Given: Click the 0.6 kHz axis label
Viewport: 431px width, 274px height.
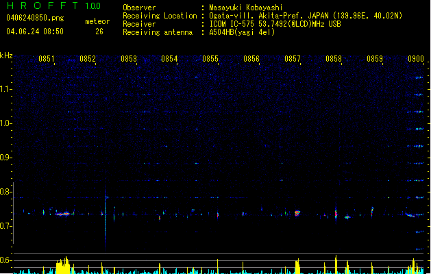Looking at the screenshot, I should (5, 260).
